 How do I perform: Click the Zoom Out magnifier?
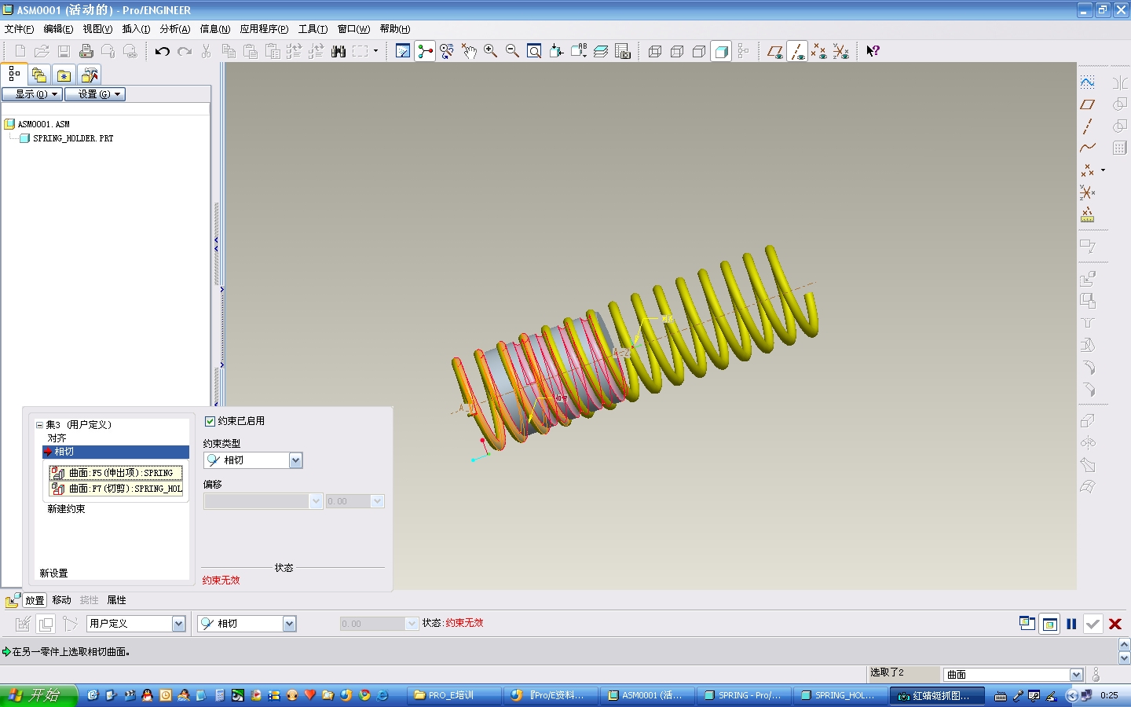point(513,51)
